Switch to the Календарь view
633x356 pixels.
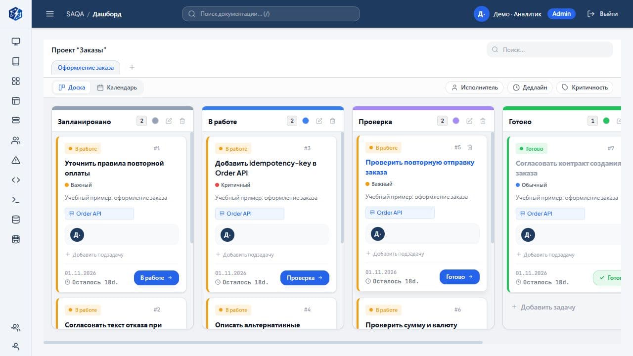(117, 88)
